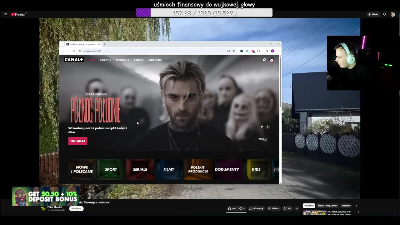The width and height of the screenshot is (400, 225).
Task: Click the Utwórz create button
Action: 373,14
